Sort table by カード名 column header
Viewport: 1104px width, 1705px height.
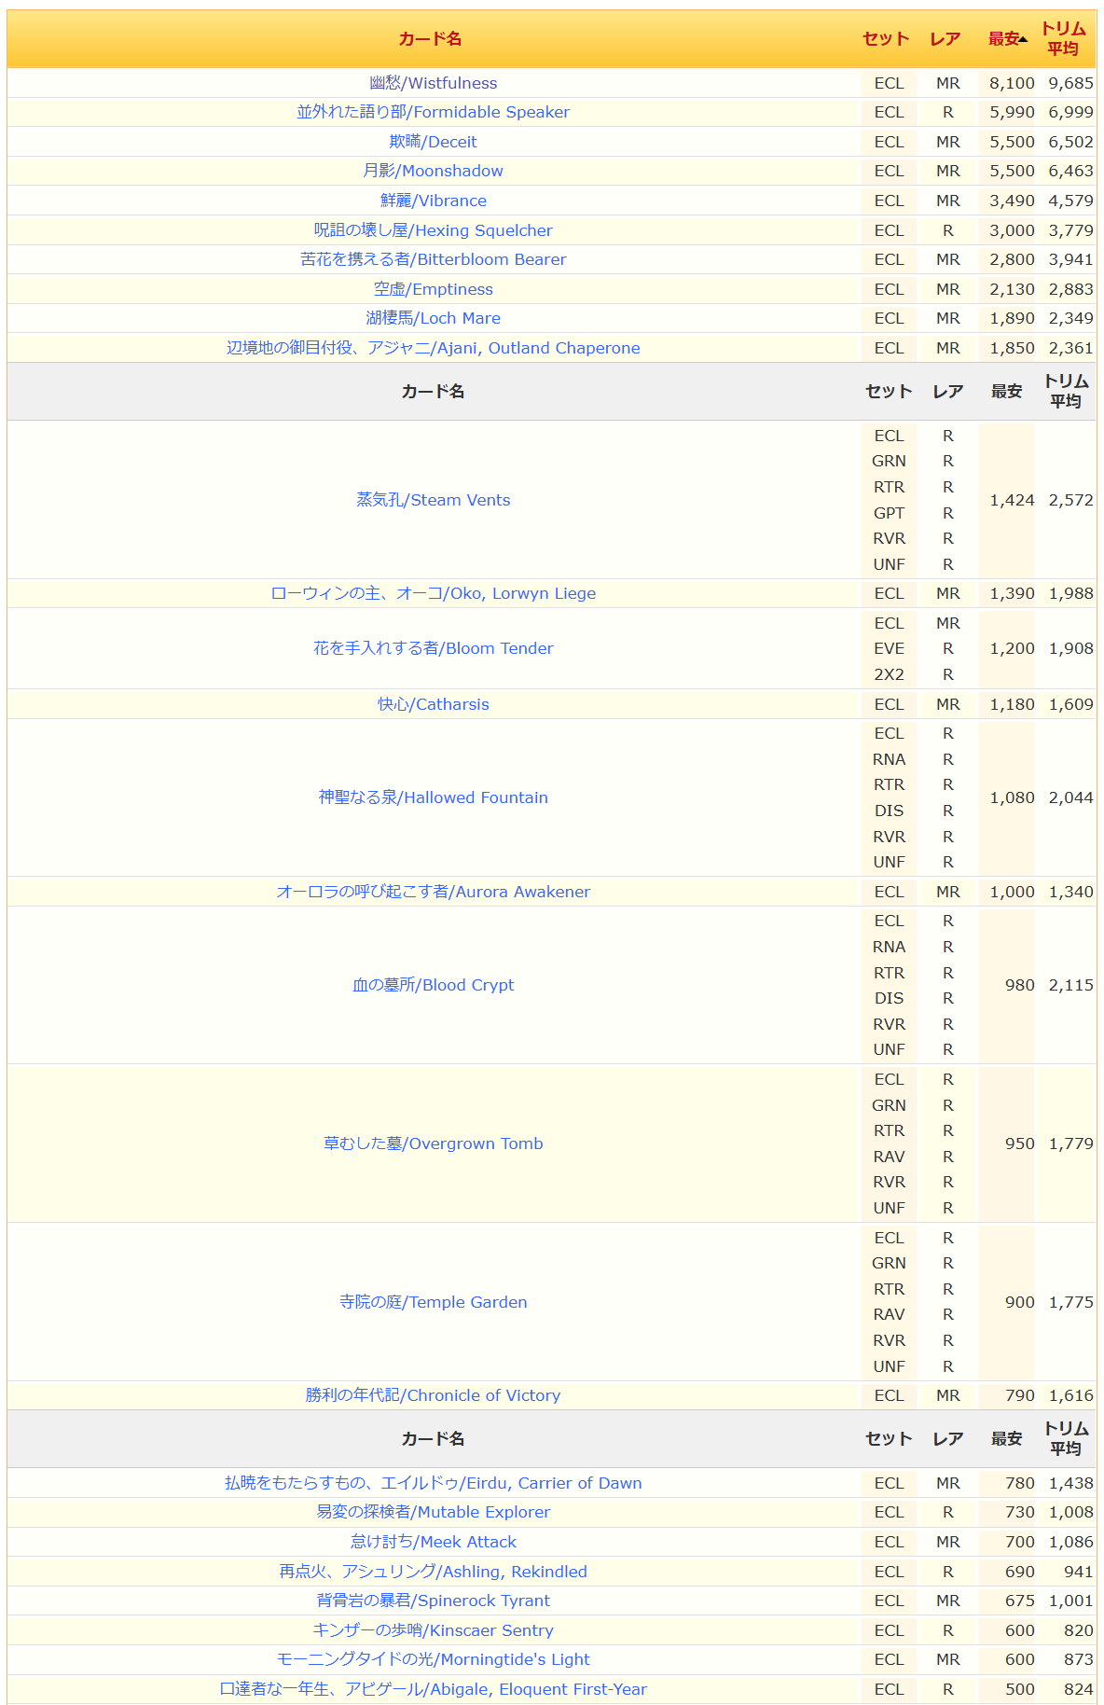click(x=430, y=39)
